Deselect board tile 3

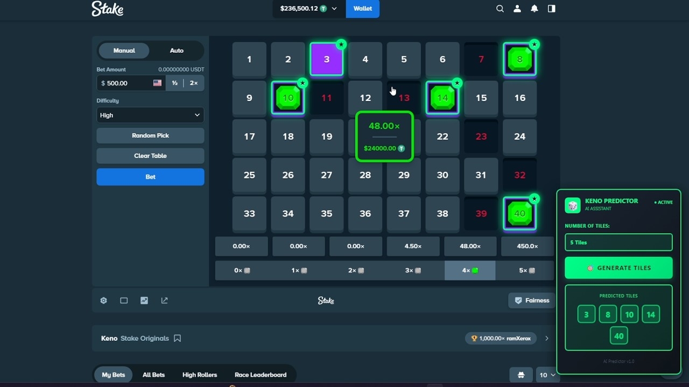pyautogui.click(x=327, y=59)
